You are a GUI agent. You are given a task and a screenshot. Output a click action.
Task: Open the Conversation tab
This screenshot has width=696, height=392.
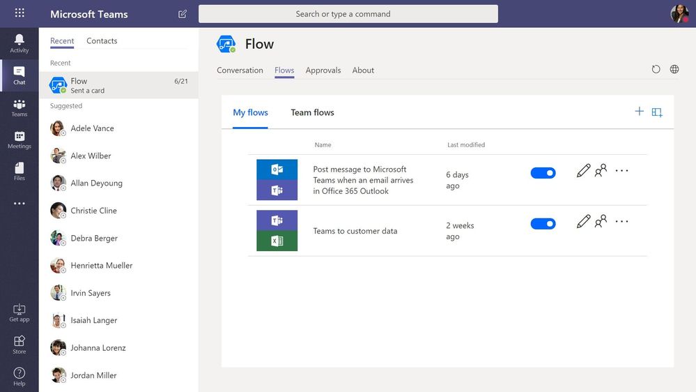pyautogui.click(x=240, y=70)
